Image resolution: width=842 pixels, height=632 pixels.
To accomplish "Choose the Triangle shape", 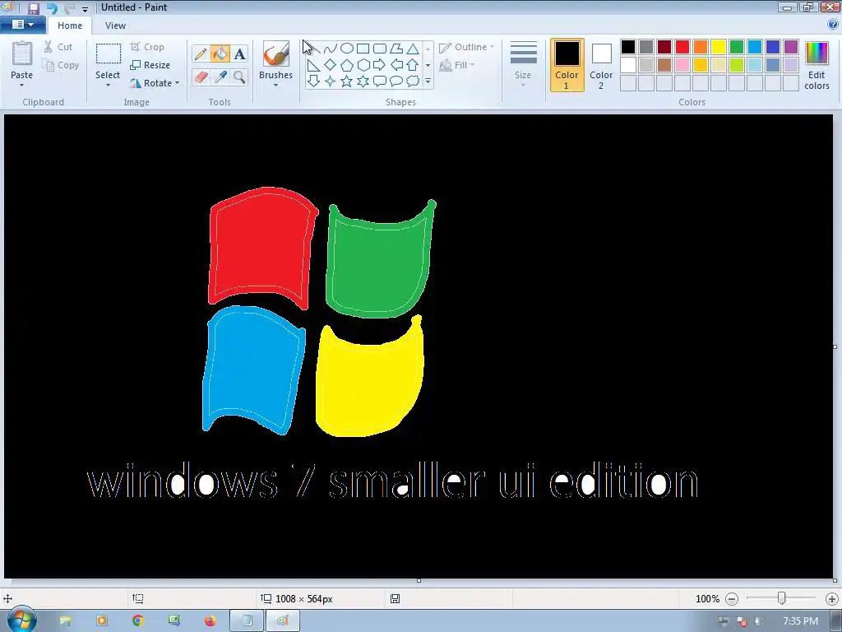I will [413, 49].
